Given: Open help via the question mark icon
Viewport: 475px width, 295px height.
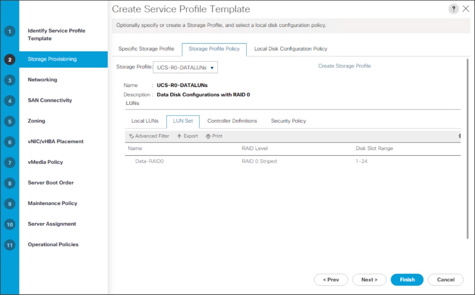Looking at the screenshot, I should point(454,9).
